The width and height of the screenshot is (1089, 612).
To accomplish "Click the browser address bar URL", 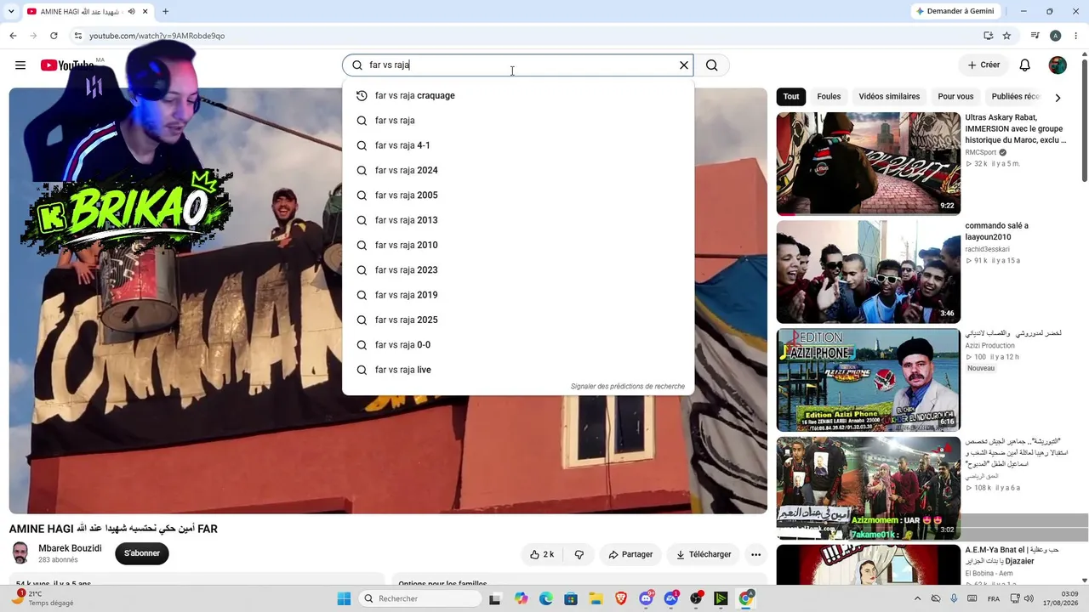I will click(157, 36).
